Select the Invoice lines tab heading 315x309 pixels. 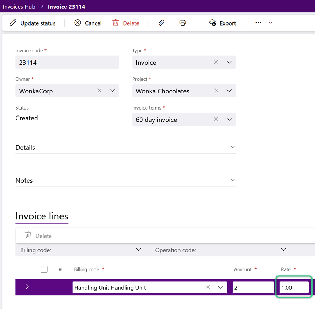tap(42, 216)
